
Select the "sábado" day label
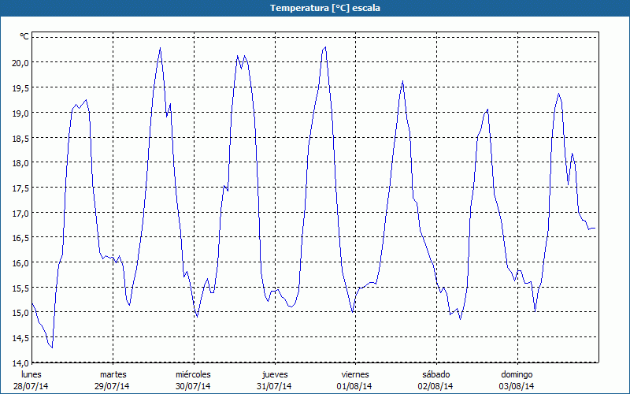(x=435, y=374)
